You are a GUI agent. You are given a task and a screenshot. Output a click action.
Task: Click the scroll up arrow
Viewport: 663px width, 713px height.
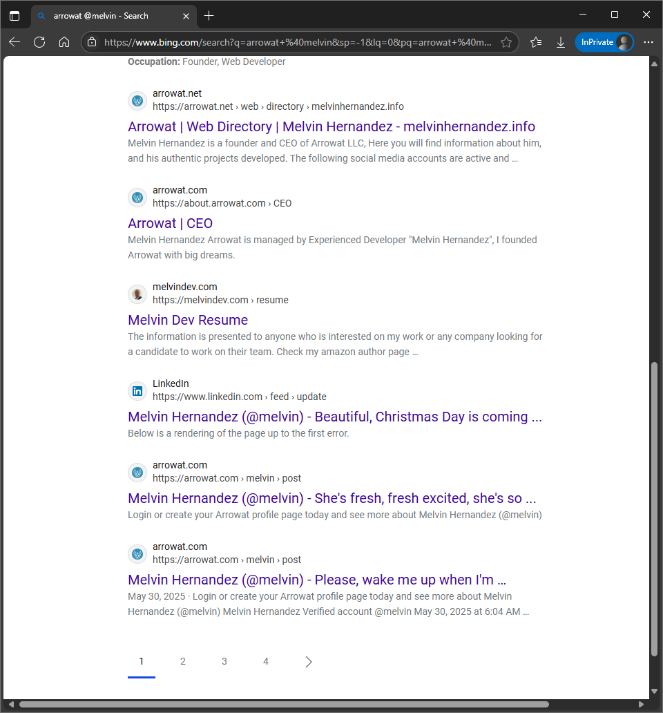654,64
